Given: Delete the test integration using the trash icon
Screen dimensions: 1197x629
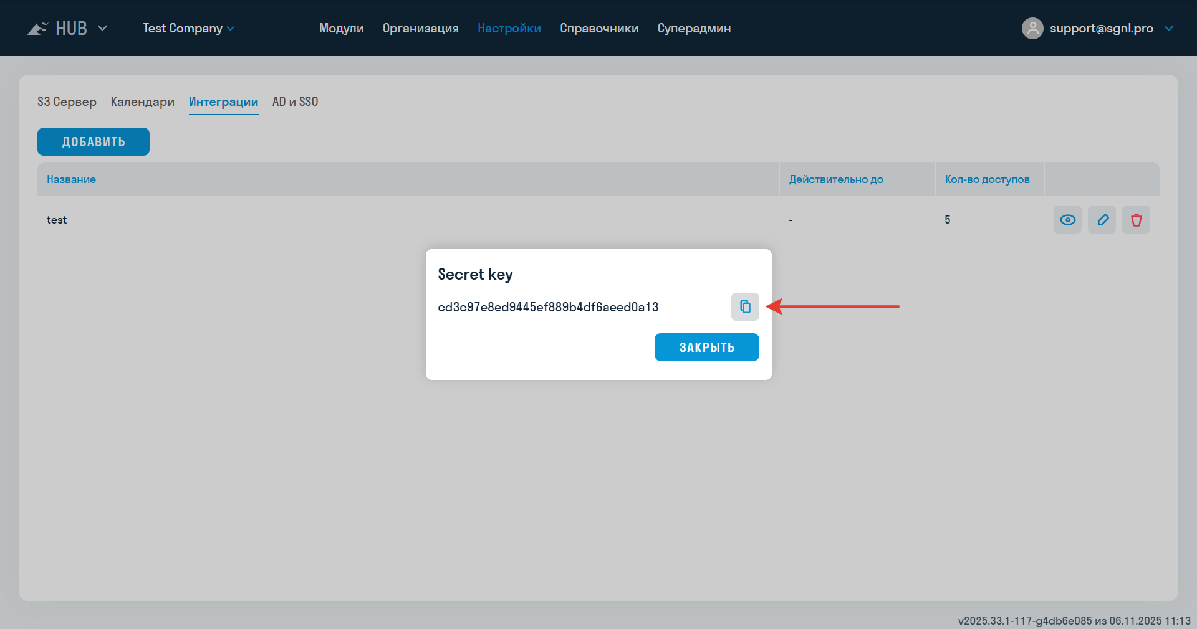Looking at the screenshot, I should (1135, 220).
